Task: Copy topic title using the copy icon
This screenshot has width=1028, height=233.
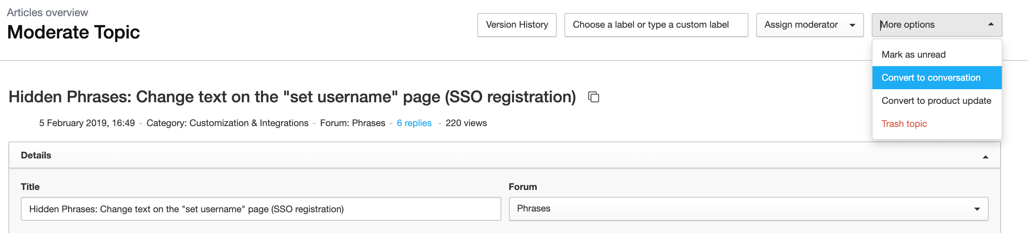Action: (593, 97)
